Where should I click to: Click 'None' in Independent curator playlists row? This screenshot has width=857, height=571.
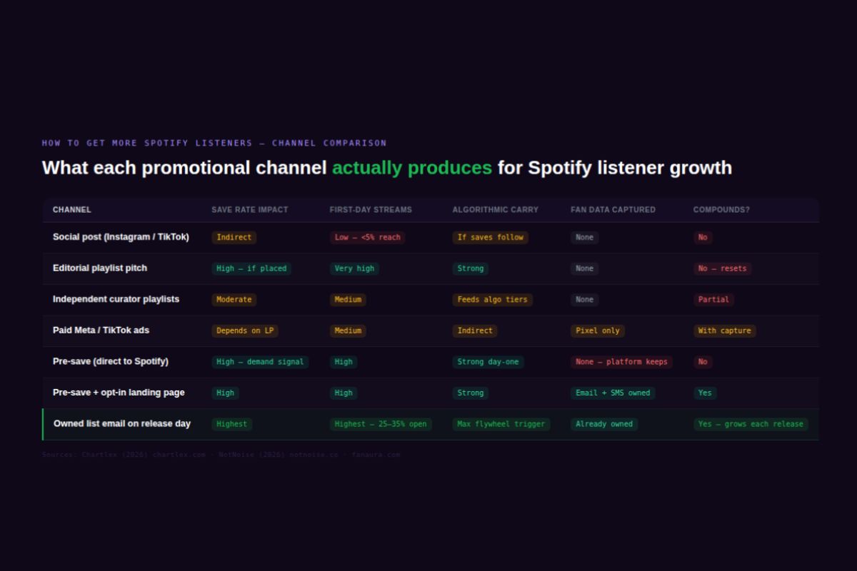click(x=585, y=300)
